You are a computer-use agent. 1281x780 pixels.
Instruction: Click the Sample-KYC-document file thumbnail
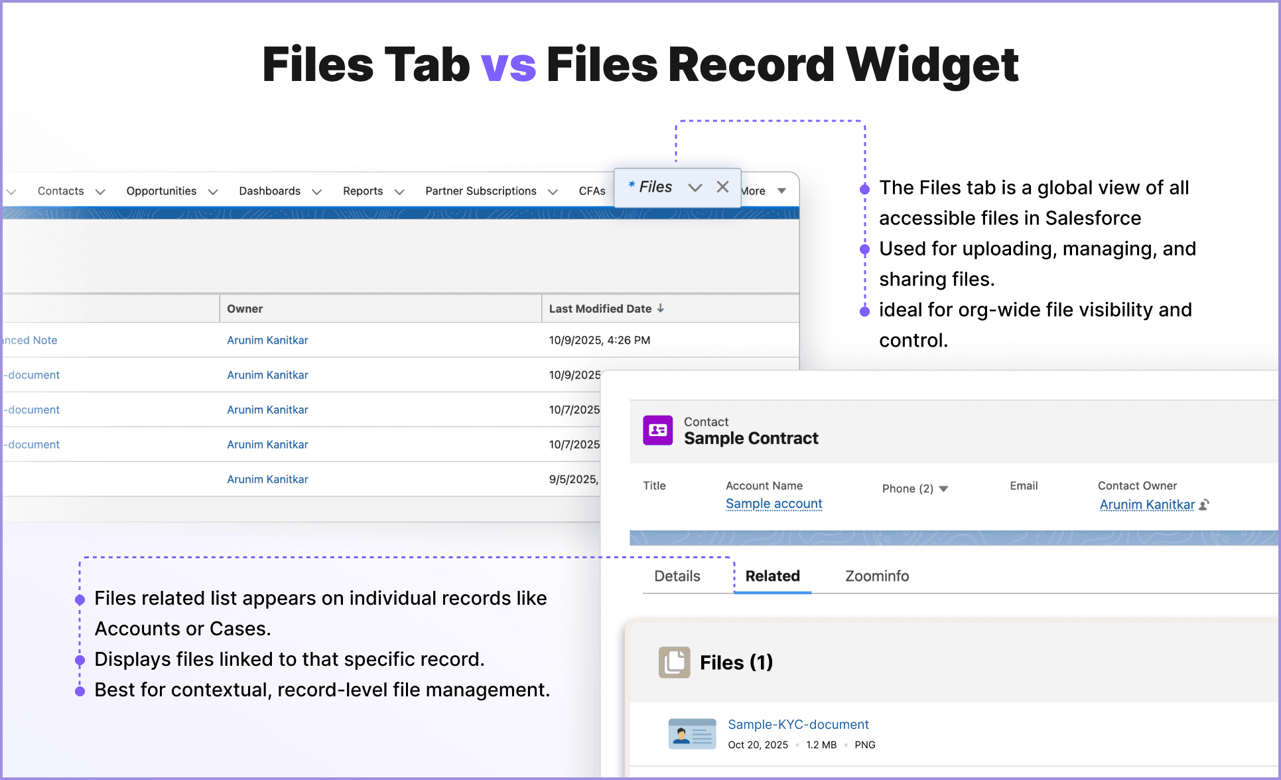[x=692, y=733]
